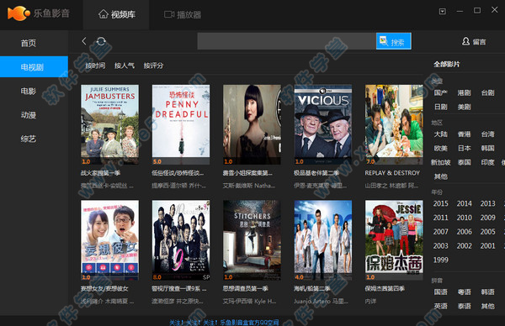Open the 留言 message icon

pos(465,41)
